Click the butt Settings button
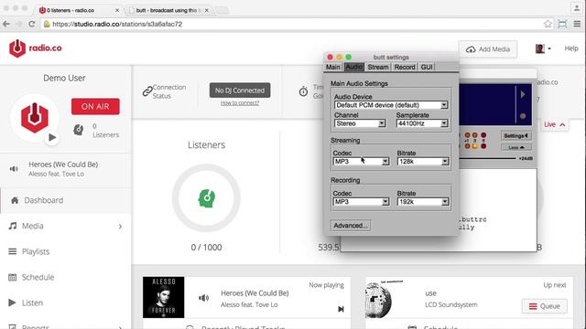This screenshot has height=329, width=586. 516,136
